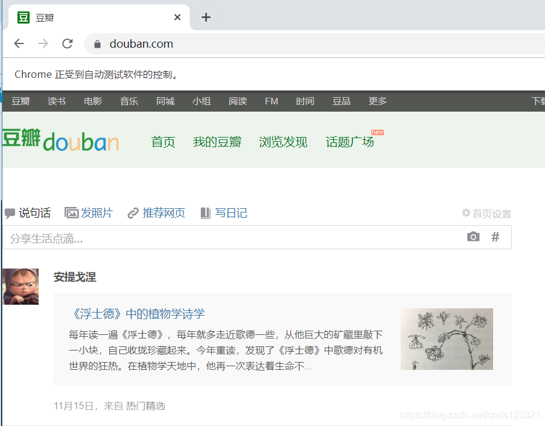Click the hashtag topic icon
This screenshot has width=545, height=426.
[496, 237]
